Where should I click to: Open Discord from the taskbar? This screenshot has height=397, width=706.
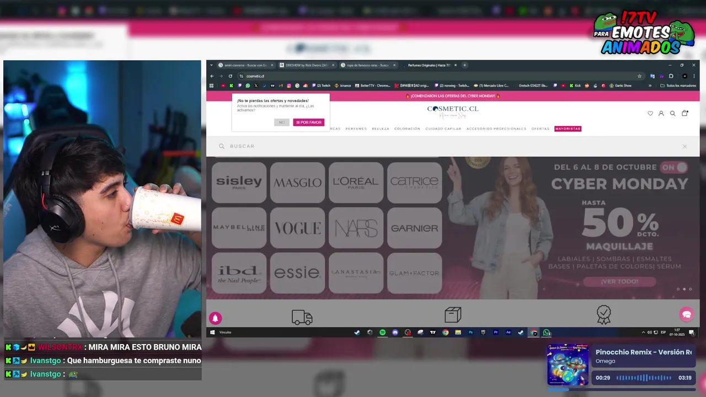tap(395, 332)
